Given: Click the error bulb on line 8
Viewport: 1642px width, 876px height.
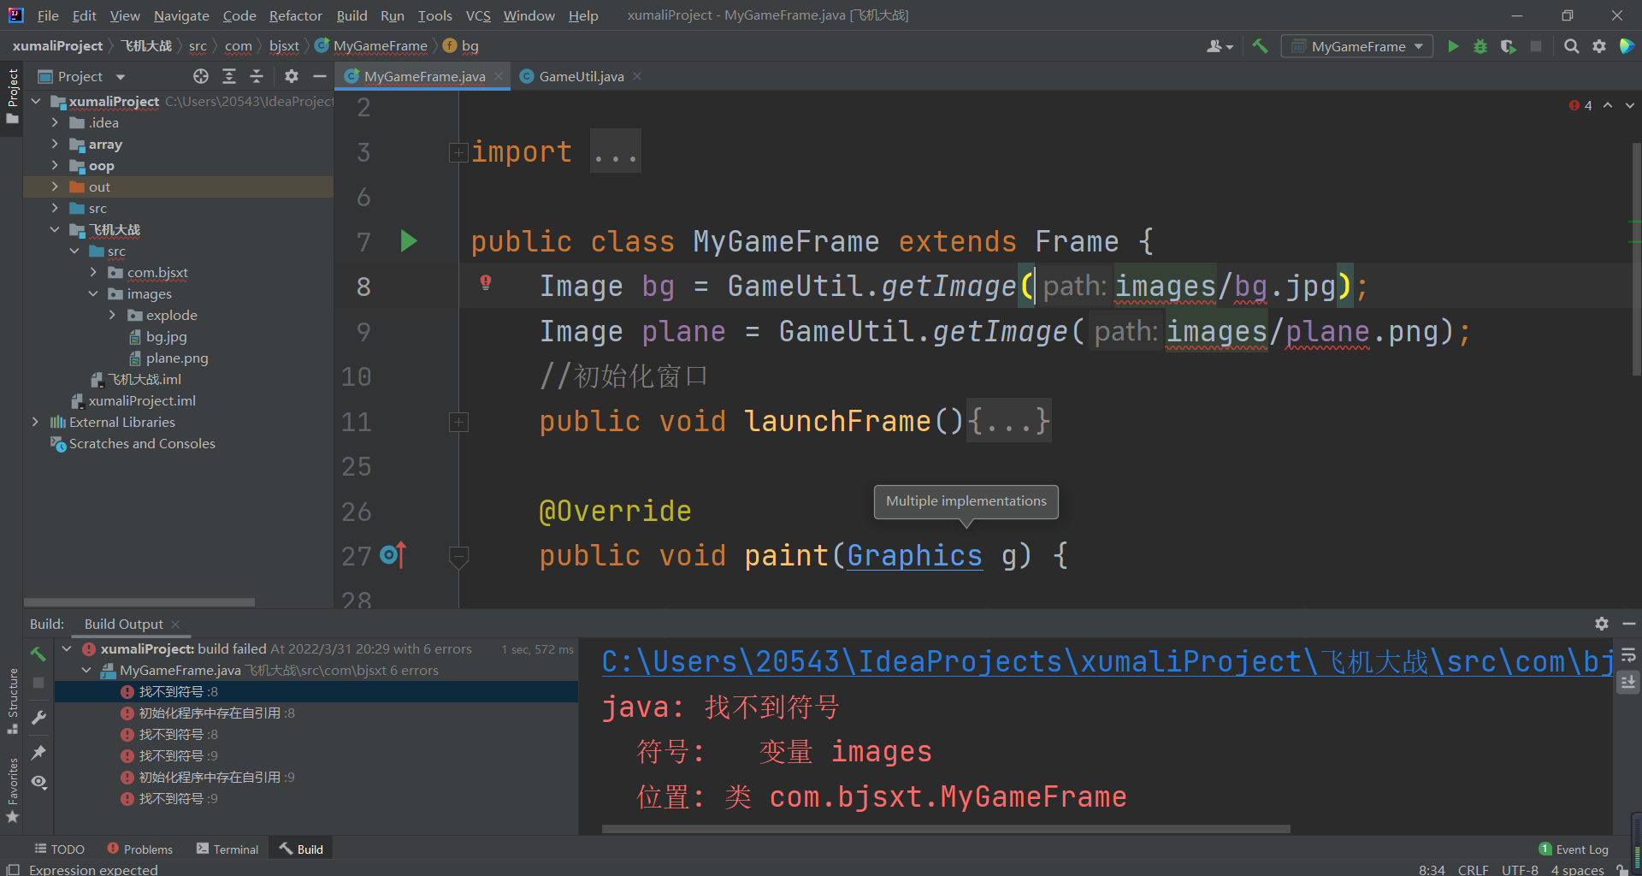Looking at the screenshot, I should click(x=486, y=282).
